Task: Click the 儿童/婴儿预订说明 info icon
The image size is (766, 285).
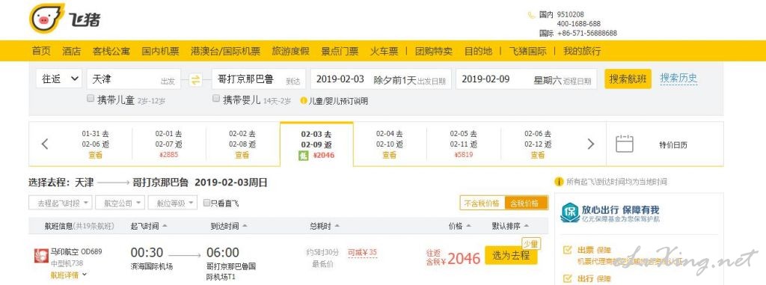Action: coord(304,101)
